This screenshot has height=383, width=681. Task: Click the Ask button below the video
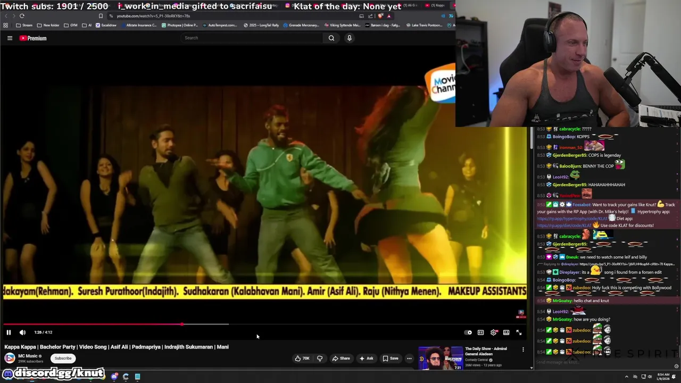click(367, 359)
